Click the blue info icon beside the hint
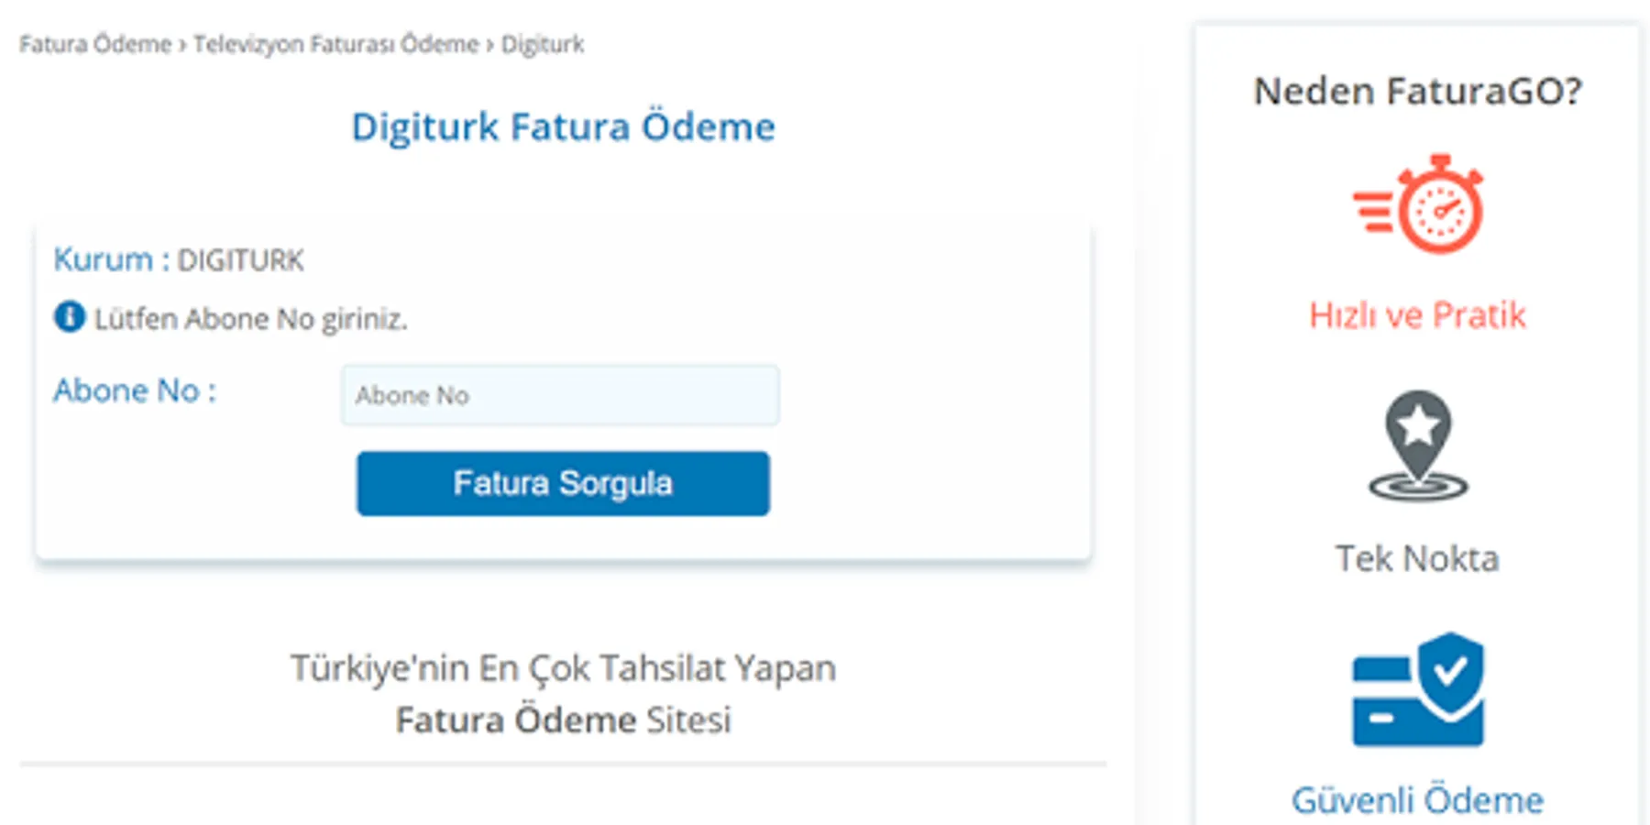 click(x=70, y=317)
